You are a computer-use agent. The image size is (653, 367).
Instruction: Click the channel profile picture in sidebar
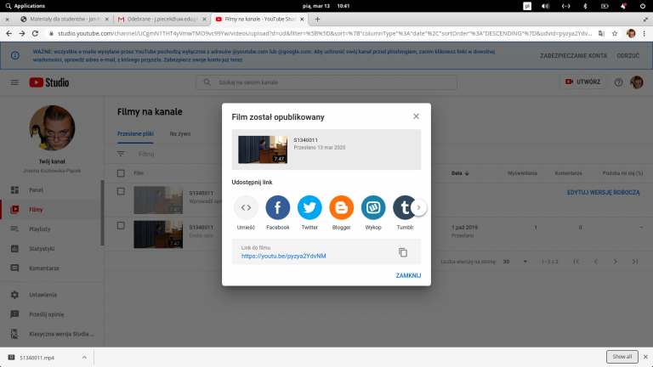point(52,128)
